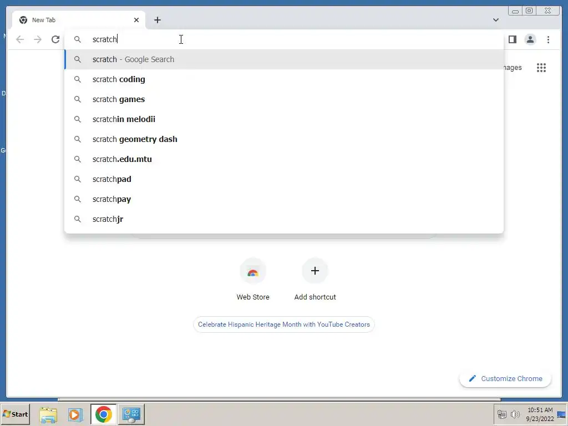Choose the 'scratch geometry dash' suggestion

click(x=284, y=139)
